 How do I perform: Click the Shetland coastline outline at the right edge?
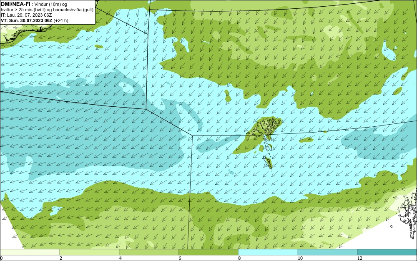(x=408, y=214)
